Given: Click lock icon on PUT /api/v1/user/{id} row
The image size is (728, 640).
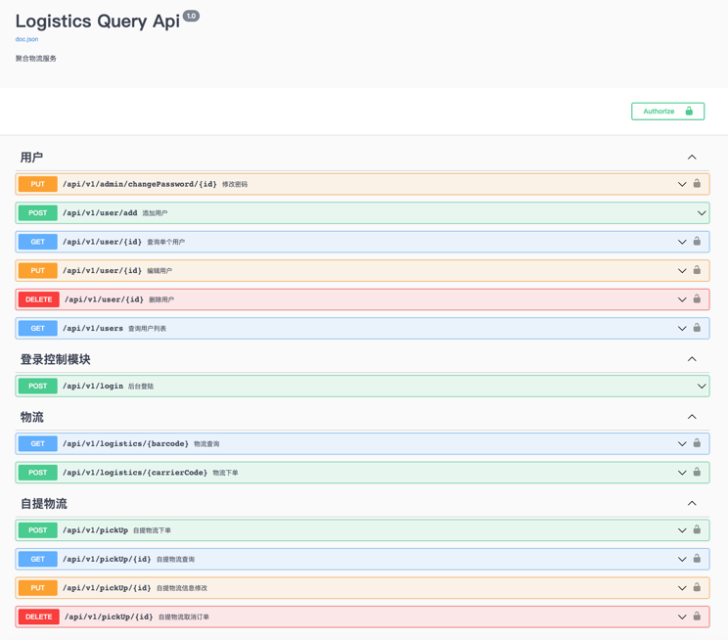Looking at the screenshot, I should coord(697,270).
